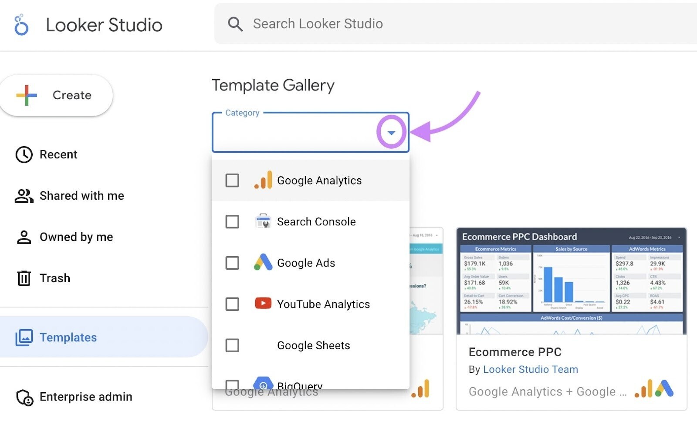This screenshot has width=697, height=421.
Task: Open the Trash section
Action: click(x=55, y=278)
